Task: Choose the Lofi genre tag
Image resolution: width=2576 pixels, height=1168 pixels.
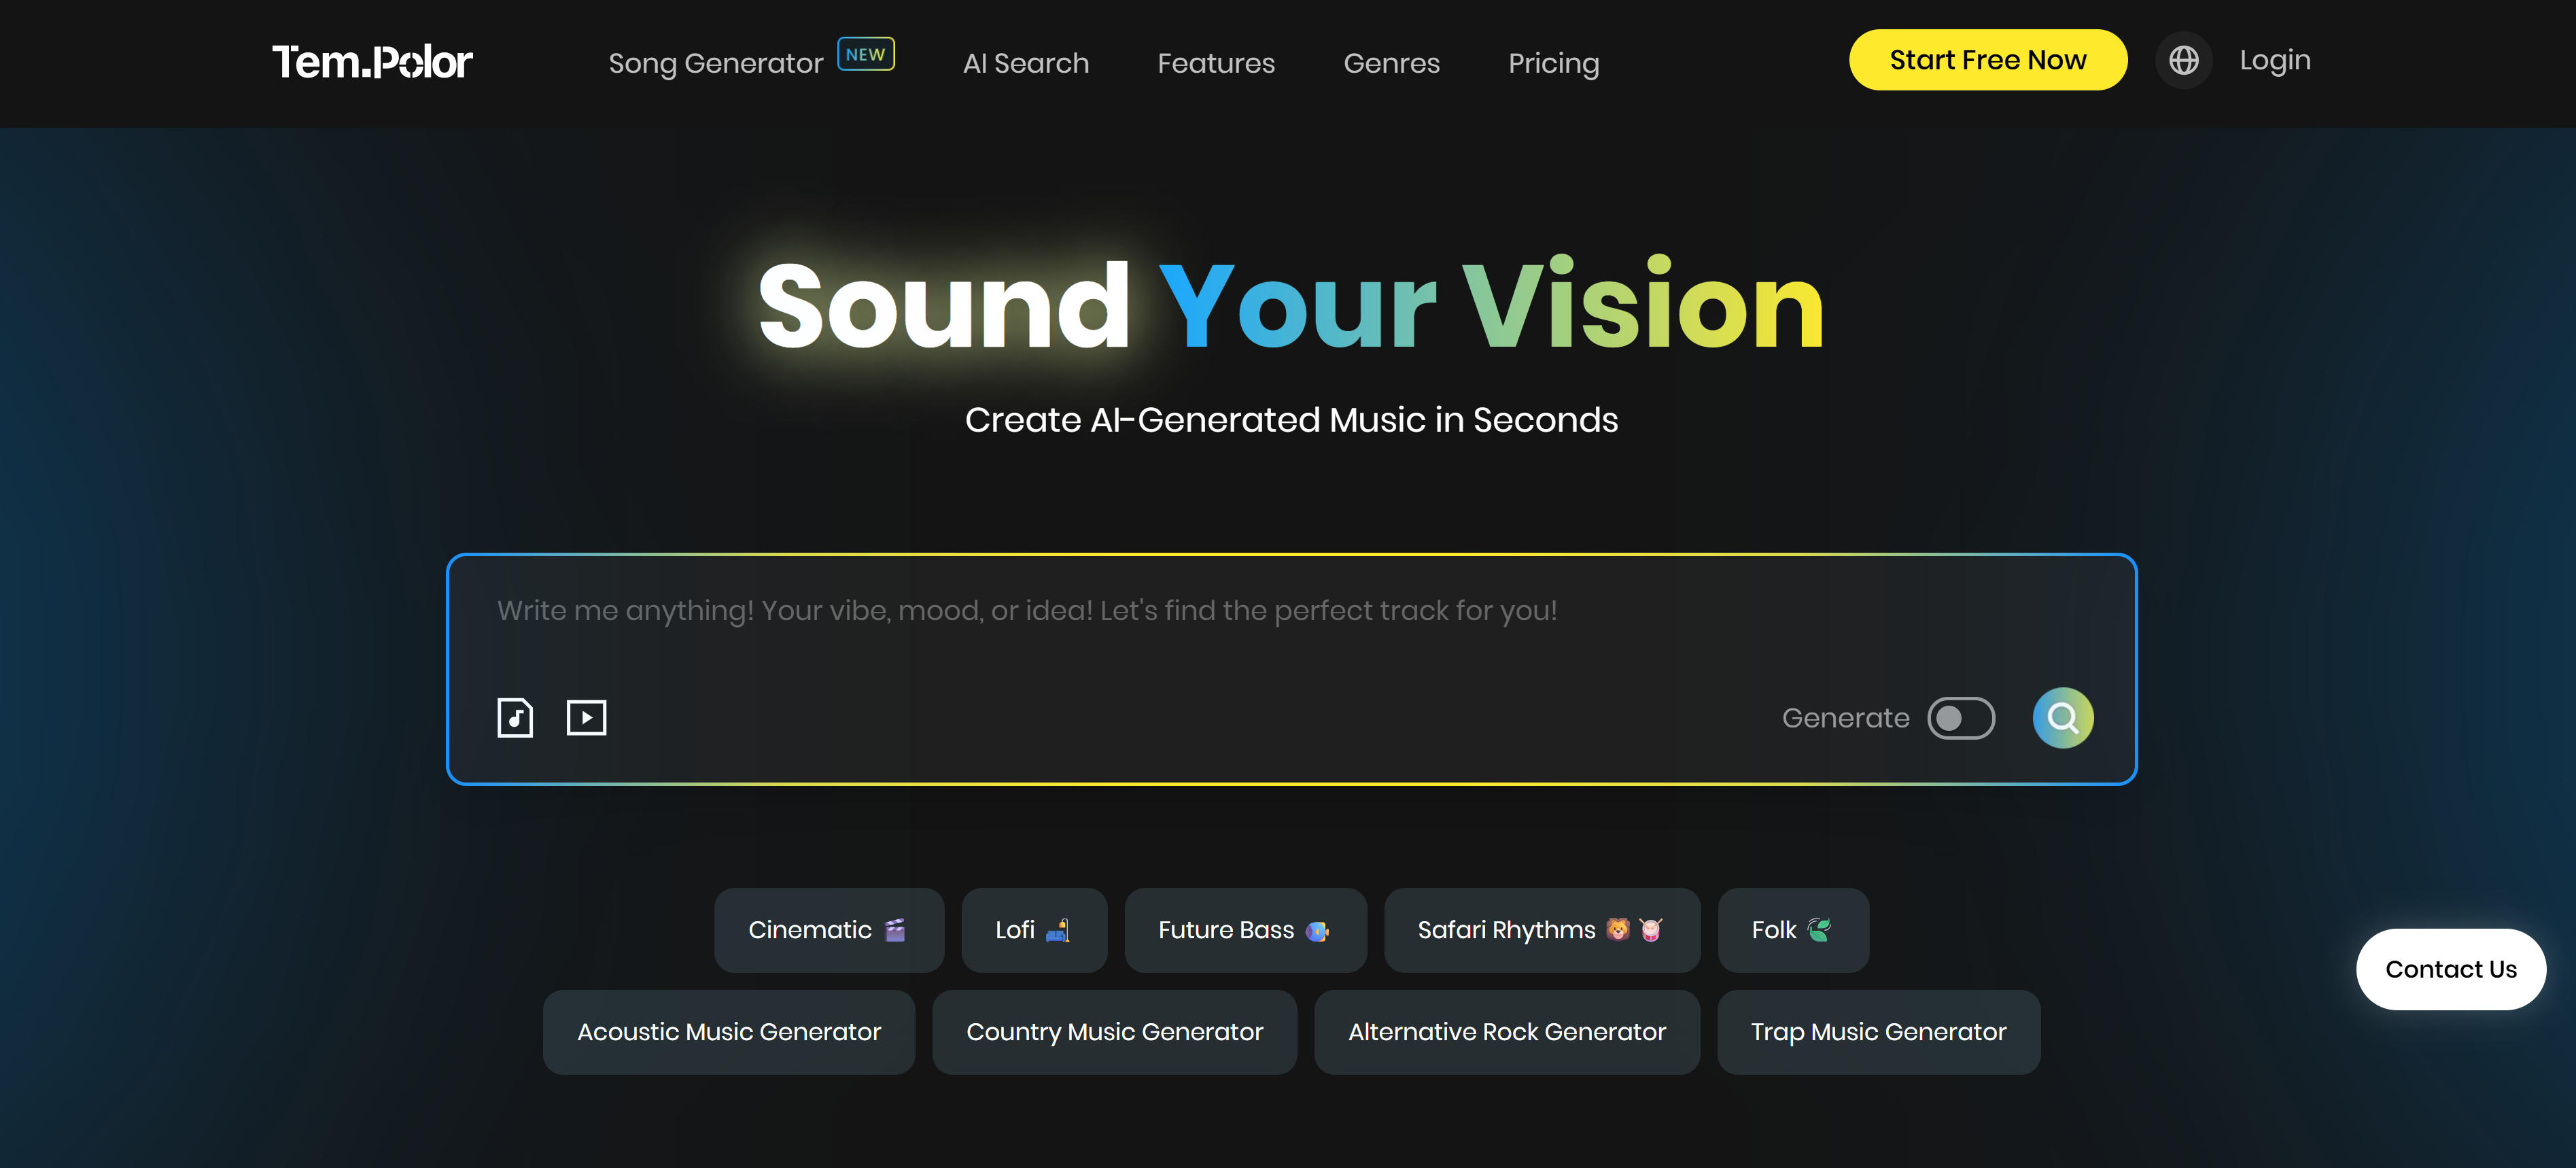Action: tap(1034, 930)
